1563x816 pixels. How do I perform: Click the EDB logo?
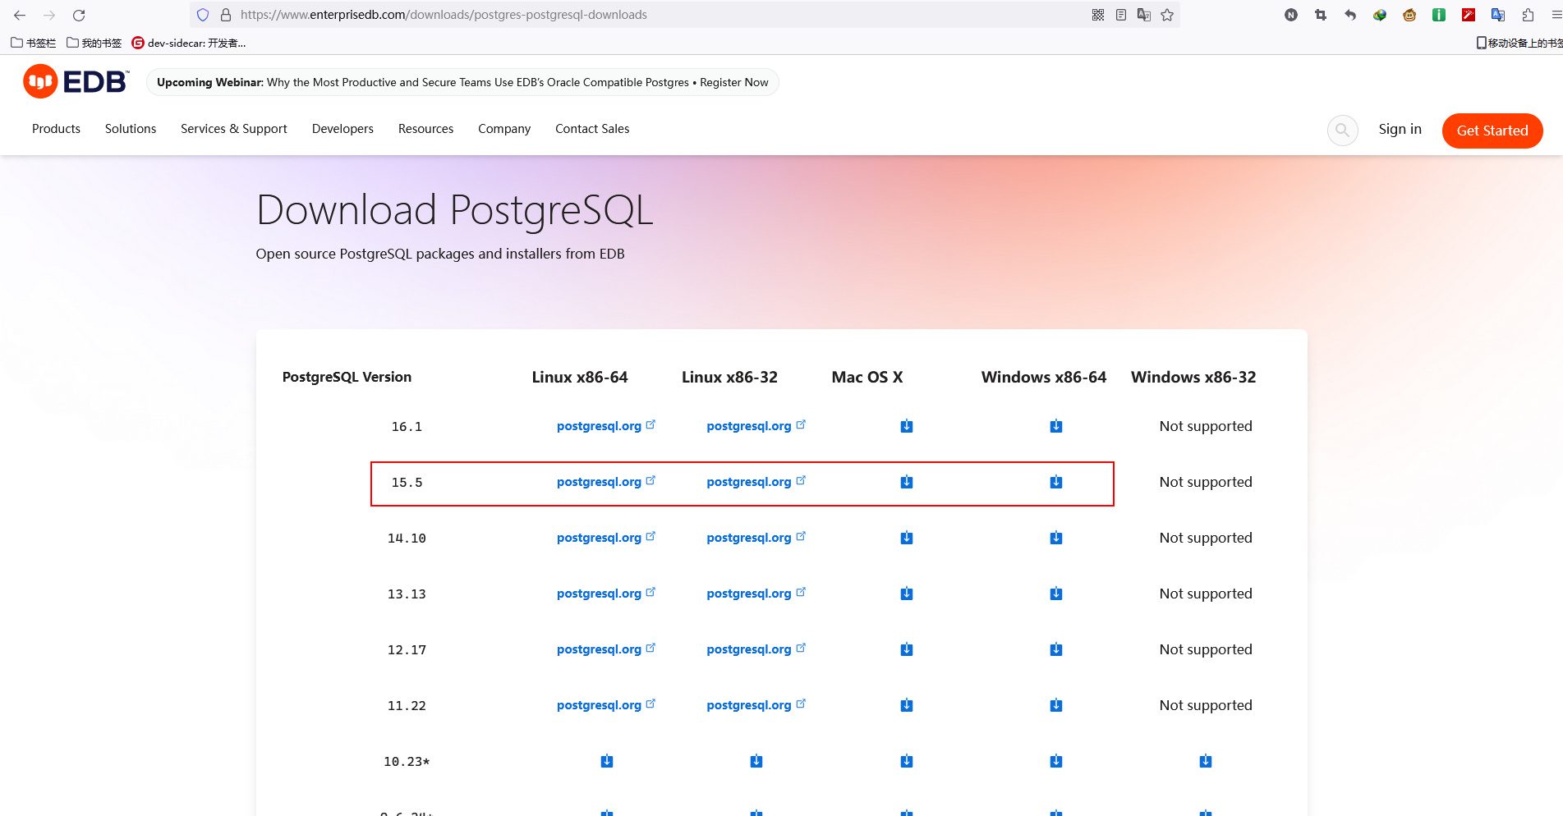(76, 81)
